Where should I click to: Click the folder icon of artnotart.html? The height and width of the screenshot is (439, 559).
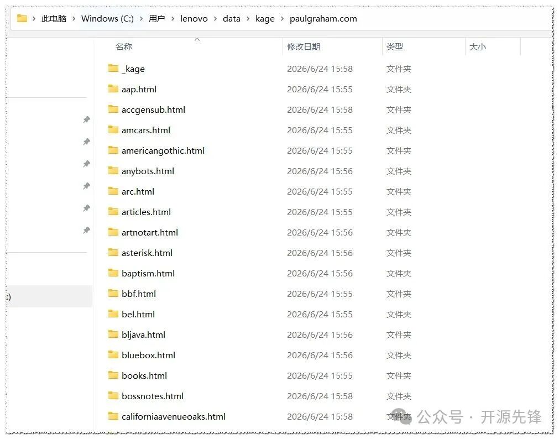113,232
